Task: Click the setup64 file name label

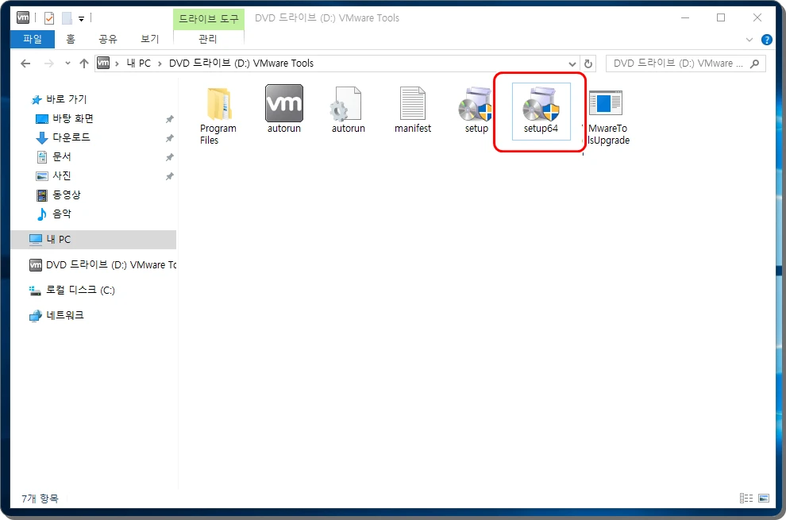Action: pyautogui.click(x=541, y=129)
